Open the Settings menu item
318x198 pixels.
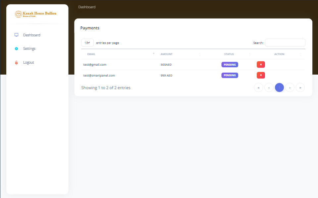pyautogui.click(x=29, y=49)
